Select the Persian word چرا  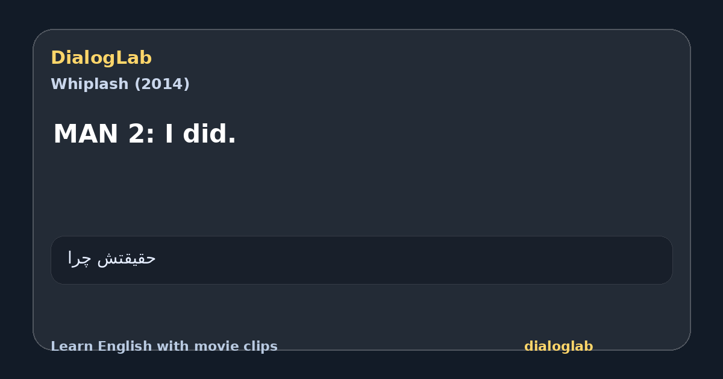[80, 259]
